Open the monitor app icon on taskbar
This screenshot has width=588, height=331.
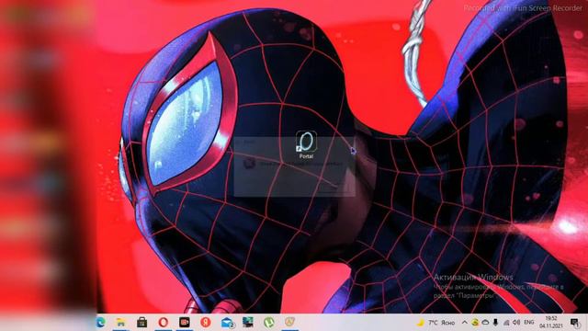[x=247, y=323]
